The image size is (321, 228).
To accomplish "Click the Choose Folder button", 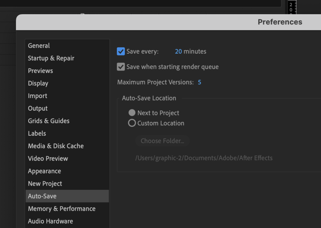I will [162, 141].
